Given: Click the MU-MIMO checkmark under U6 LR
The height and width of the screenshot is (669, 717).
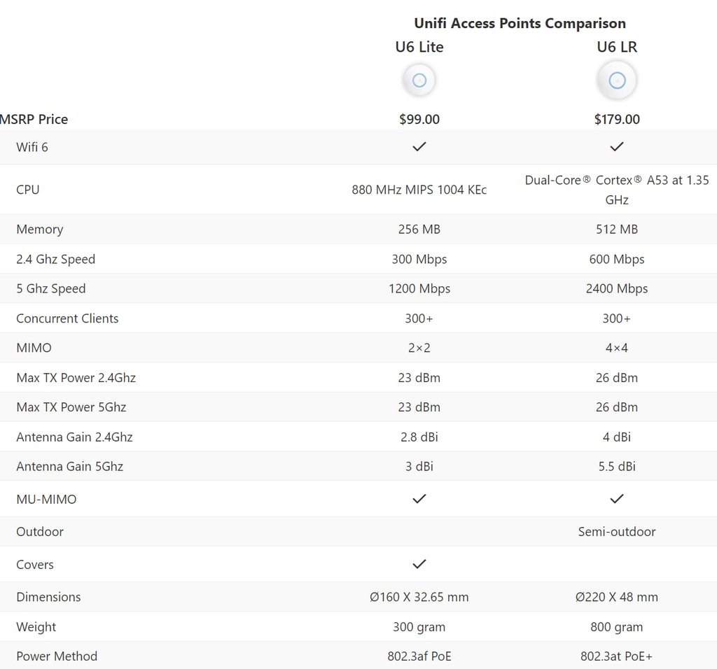Looking at the screenshot, I should tap(617, 499).
